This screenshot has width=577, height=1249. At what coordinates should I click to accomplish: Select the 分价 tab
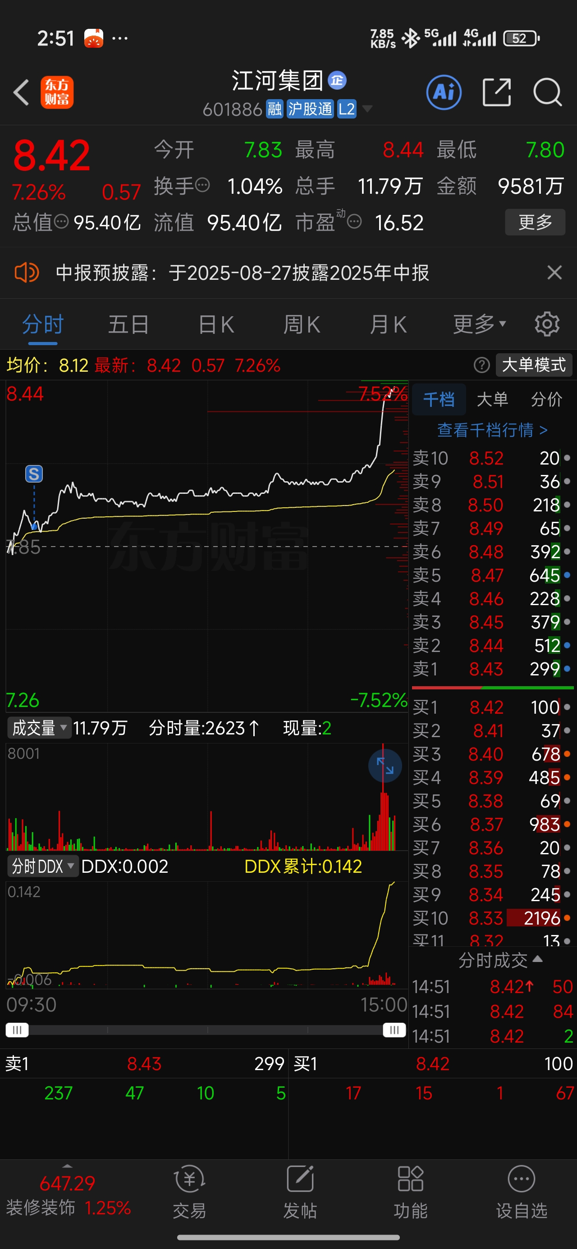pyautogui.click(x=546, y=399)
